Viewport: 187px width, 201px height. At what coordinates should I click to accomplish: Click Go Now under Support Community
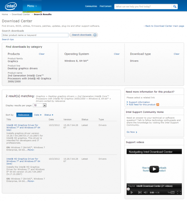pos(132,132)
